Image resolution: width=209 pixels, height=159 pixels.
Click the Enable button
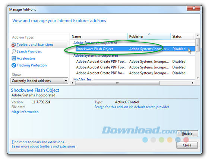click(x=187, y=134)
